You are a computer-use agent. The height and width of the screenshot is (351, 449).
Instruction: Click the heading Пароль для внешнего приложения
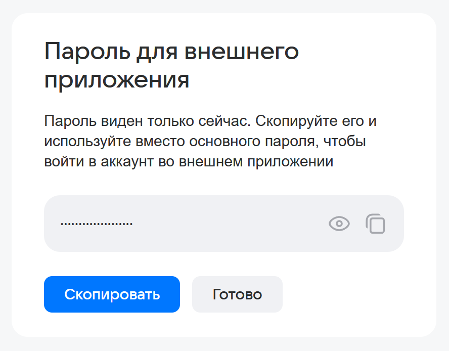(171, 66)
